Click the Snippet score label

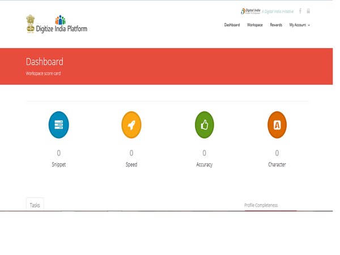[58, 164]
